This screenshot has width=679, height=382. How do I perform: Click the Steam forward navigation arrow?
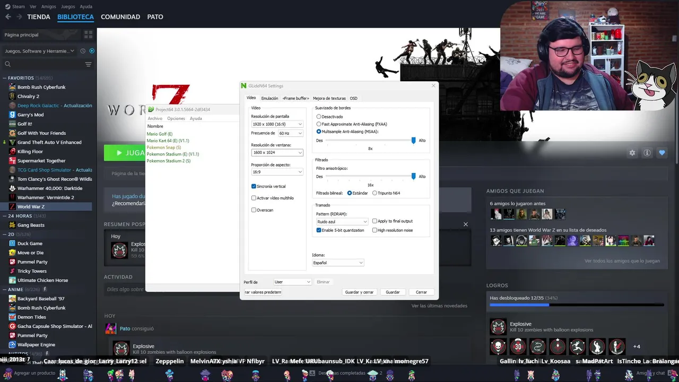[19, 17]
